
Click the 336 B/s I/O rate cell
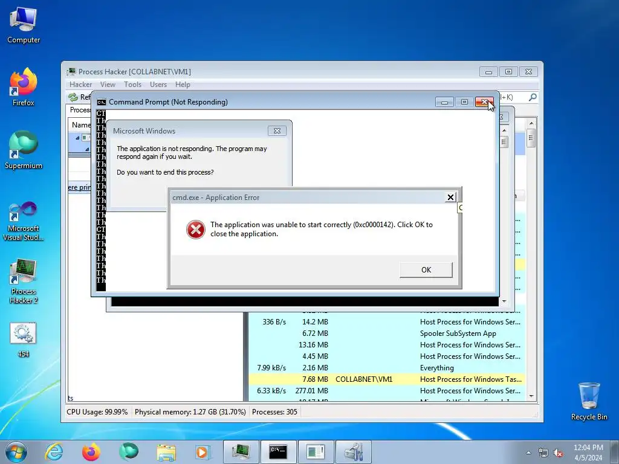point(274,322)
